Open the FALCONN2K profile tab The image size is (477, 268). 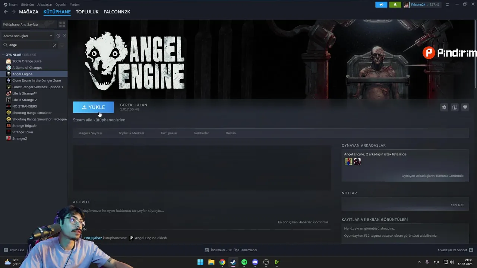click(x=117, y=12)
